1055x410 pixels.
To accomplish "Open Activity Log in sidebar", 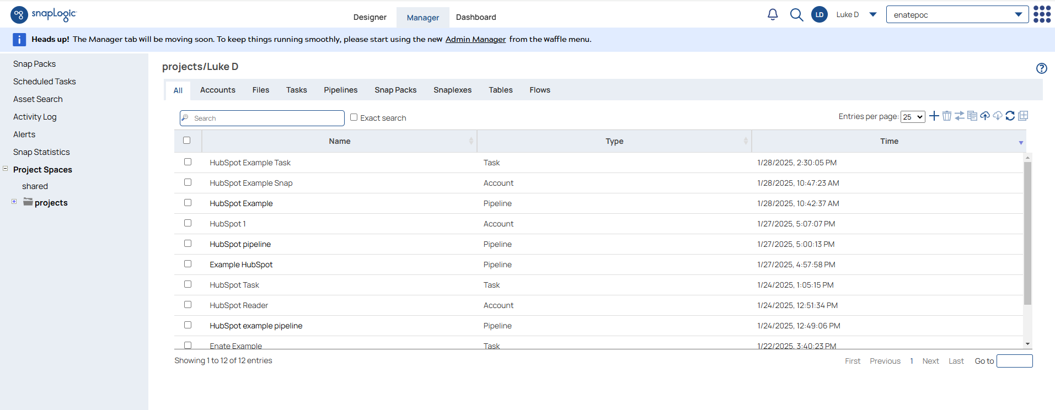I will 35,117.
